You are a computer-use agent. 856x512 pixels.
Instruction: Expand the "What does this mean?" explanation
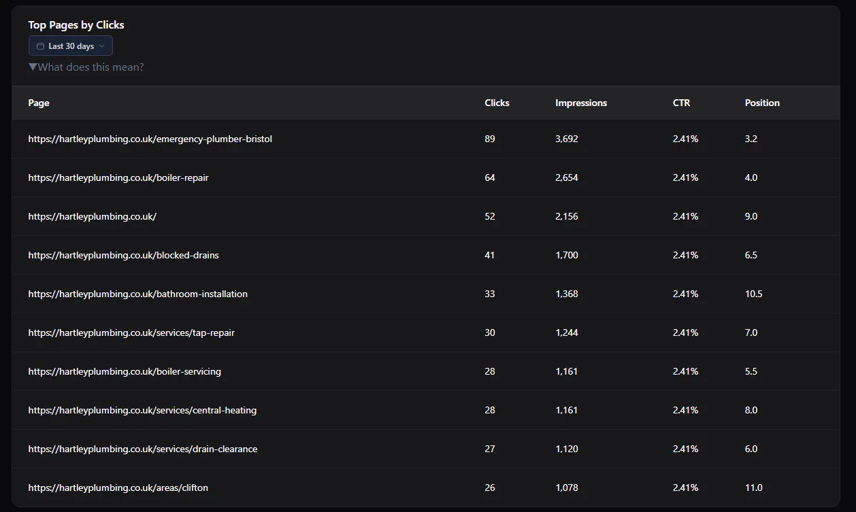click(86, 67)
